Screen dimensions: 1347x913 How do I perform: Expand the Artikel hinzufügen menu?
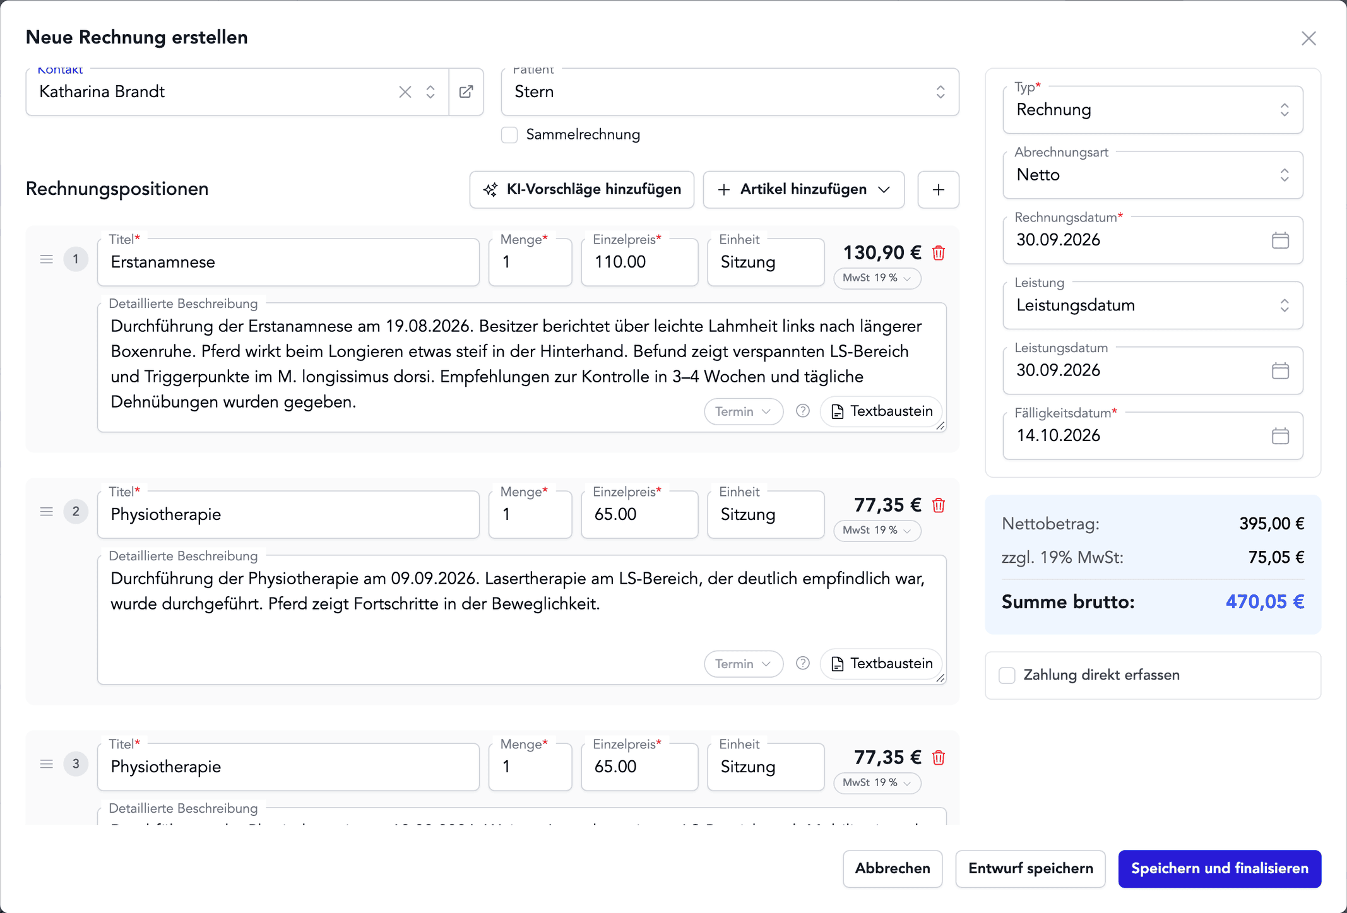point(804,190)
